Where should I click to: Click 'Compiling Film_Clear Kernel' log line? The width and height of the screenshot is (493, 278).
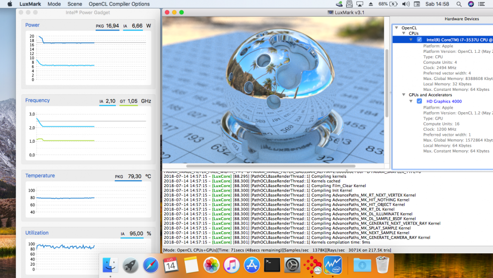(x=265, y=186)
